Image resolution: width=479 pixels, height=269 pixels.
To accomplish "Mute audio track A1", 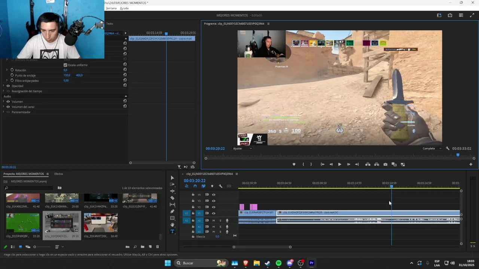I will [214, 220].
